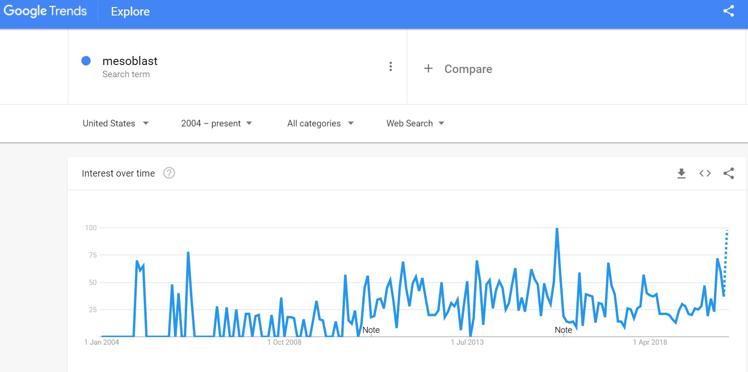This screenshot has height=372, width=748.
Task: Download the interest over time data
Action: [x=681, y=174]
